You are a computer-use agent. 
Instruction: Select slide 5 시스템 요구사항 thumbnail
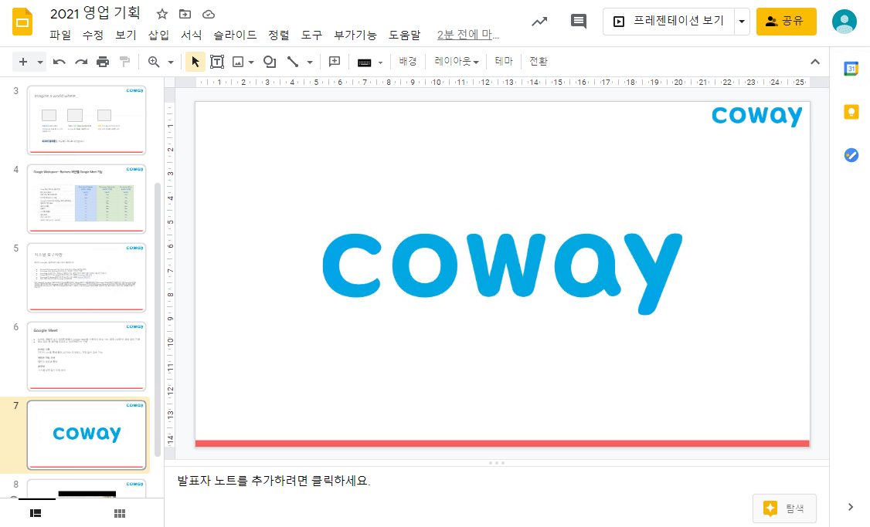click(87, 278)
